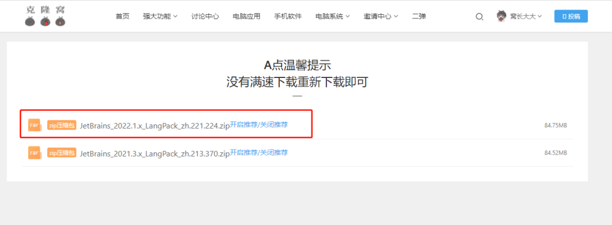Click the 84.52MB file size
Viewport: 612px width, 225px height.
[x=555, y=153]
